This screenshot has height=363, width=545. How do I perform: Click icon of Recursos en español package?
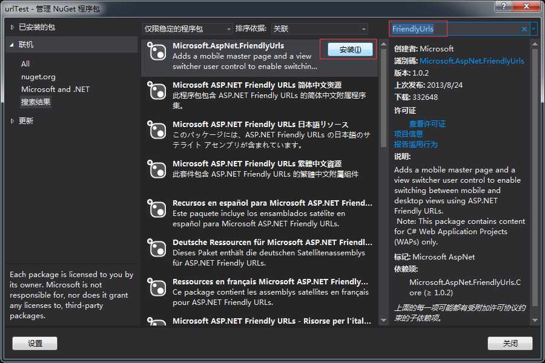[156, 208]
